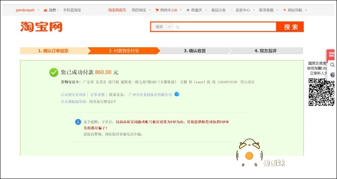Click the sidebar search magnifier icon
The height and width of the screenshot is (179, 337).
click(x=332, y=65)
